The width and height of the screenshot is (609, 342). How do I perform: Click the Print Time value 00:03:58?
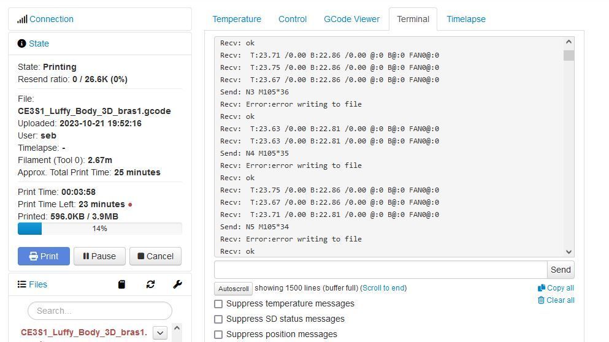click(79, 192)
